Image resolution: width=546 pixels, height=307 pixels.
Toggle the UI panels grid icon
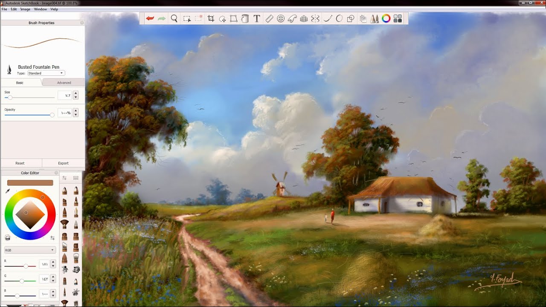pyautogui.click(x=398, y=18)
